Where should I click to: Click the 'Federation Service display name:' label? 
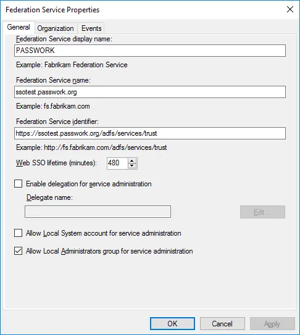click(x=64, y=39)
